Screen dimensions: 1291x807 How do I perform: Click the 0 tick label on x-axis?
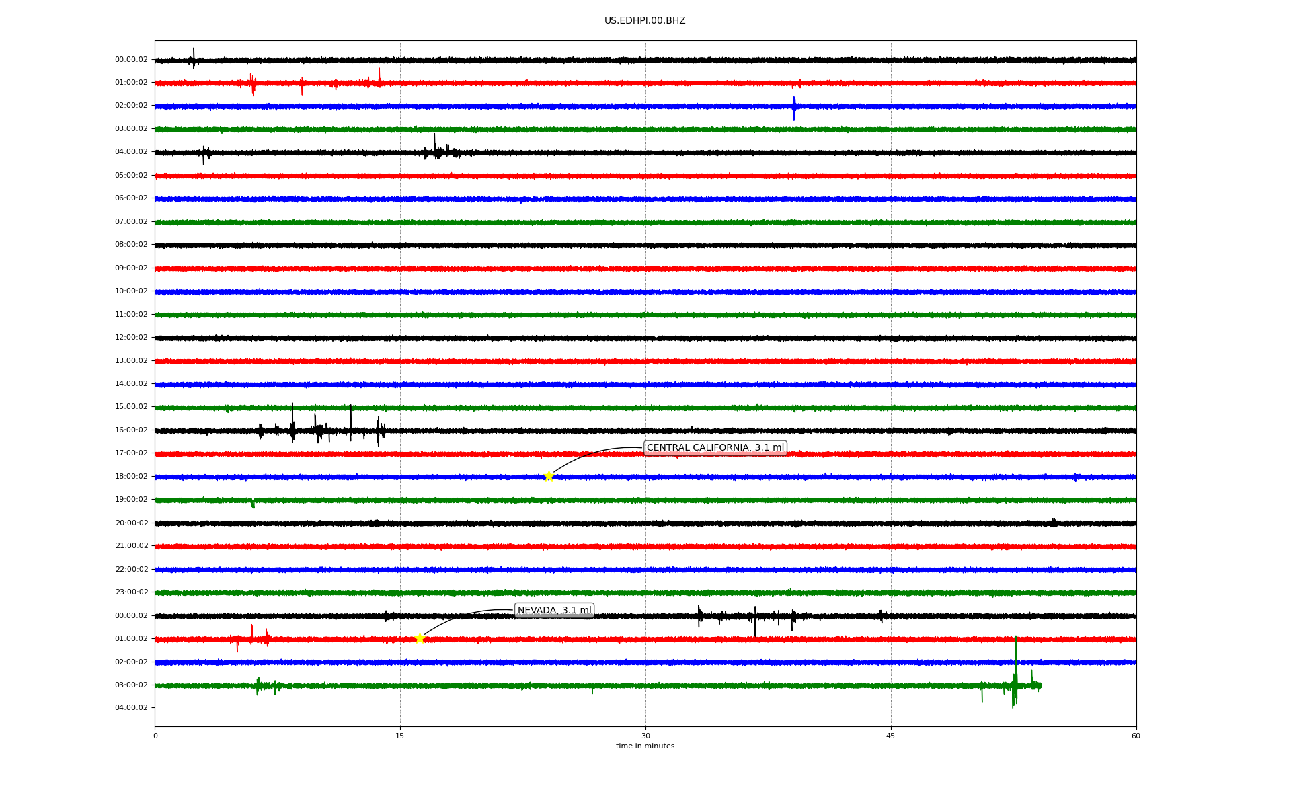(155, 736)
